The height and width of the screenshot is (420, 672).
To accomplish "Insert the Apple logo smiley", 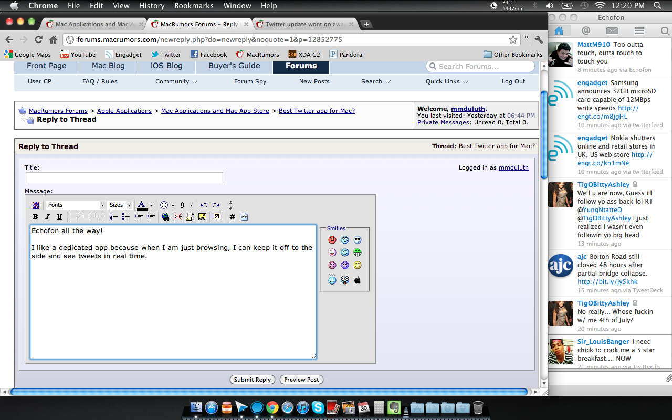I will 358,280.
